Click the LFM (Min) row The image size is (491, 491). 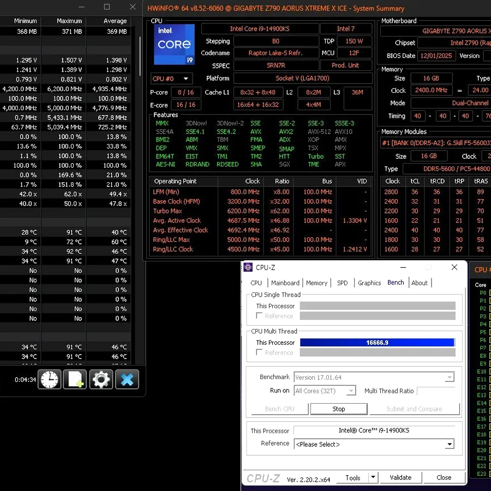(261, 192)
